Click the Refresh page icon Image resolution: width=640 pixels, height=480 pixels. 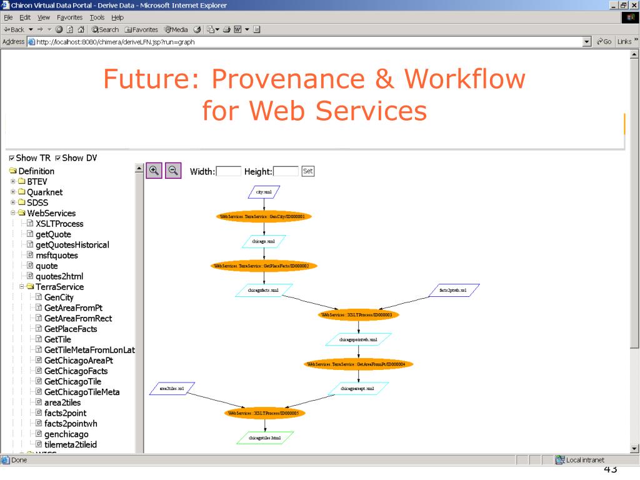(x=70, y=29)
